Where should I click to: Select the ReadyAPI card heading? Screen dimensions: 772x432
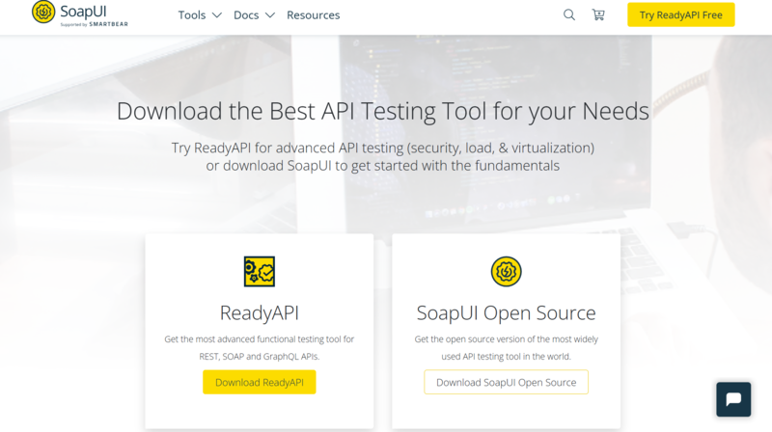[x=259, y=313]
